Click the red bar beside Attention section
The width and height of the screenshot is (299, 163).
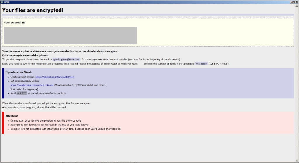[x=3, y=123]
